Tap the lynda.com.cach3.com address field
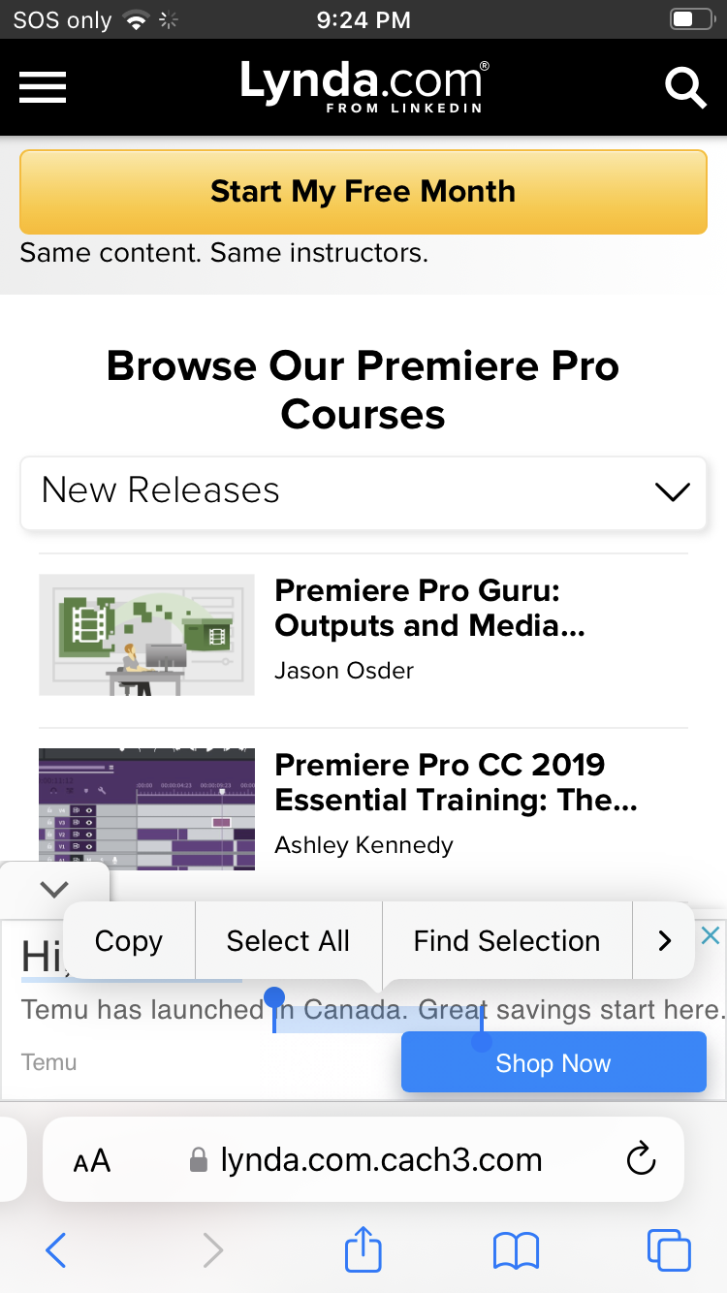This screenshot has height=1293, width=727. click(380, 1159)
